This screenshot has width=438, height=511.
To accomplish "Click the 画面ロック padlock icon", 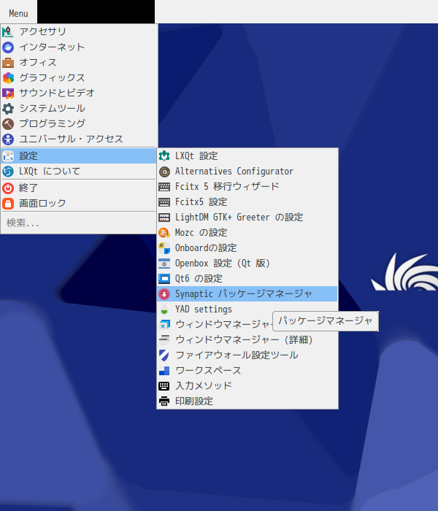I will pyautogui.click(x=8, y=204).
